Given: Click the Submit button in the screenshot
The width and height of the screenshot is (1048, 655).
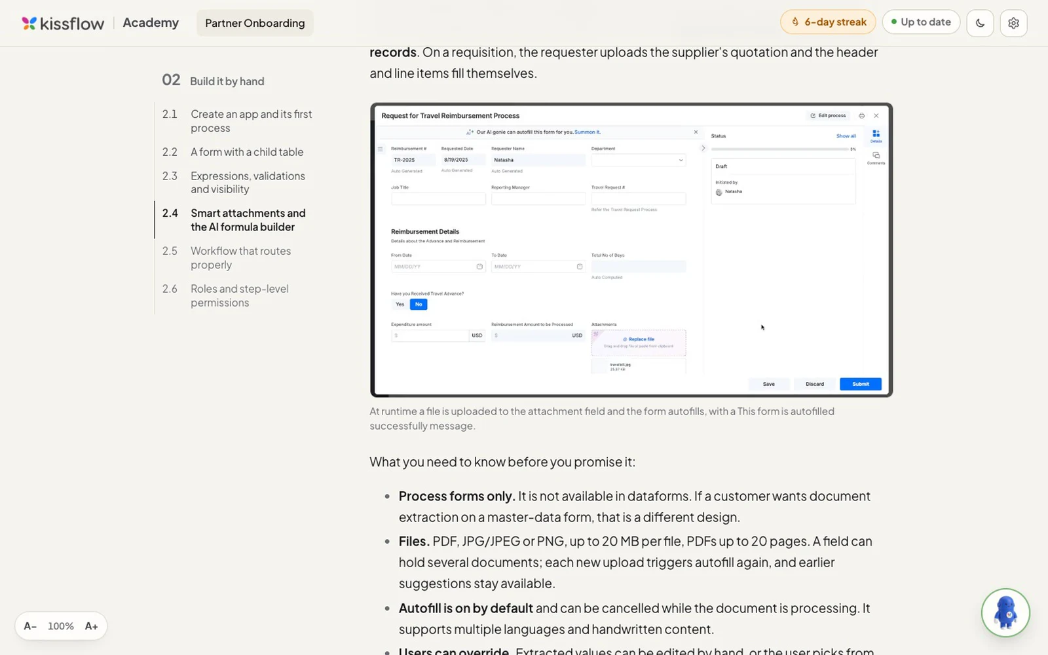Looking at the screenshot, I should point(861,384).
